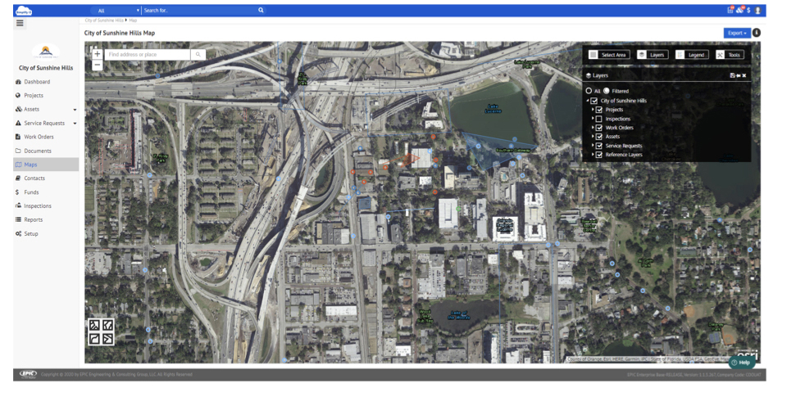This screenshot has height=406, width=787.
Task: Select the All radio button in Layers
Action: pos(589,91)
